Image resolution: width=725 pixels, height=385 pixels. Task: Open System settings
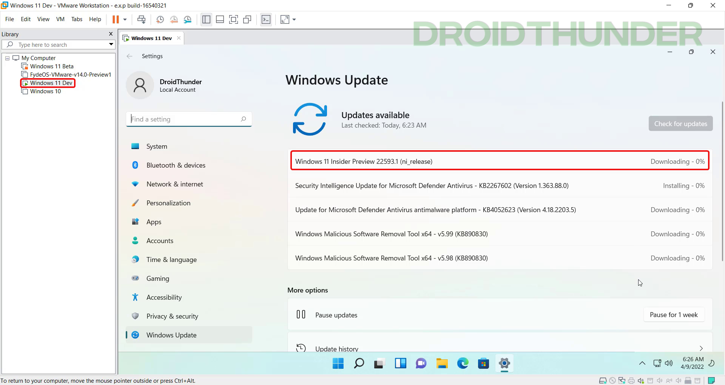189,146
